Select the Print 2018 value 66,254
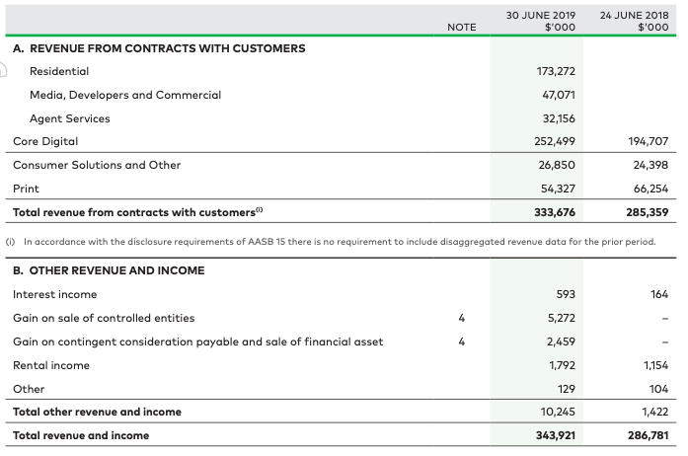The image size is (688, 456). point(648,189)
